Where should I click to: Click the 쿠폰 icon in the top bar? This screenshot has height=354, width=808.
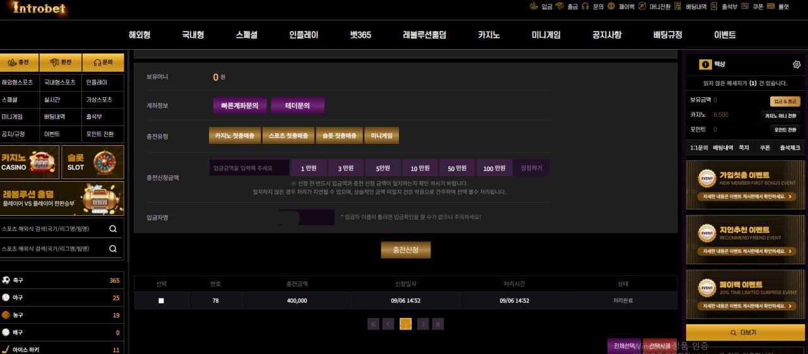click(x=746, y=6)
